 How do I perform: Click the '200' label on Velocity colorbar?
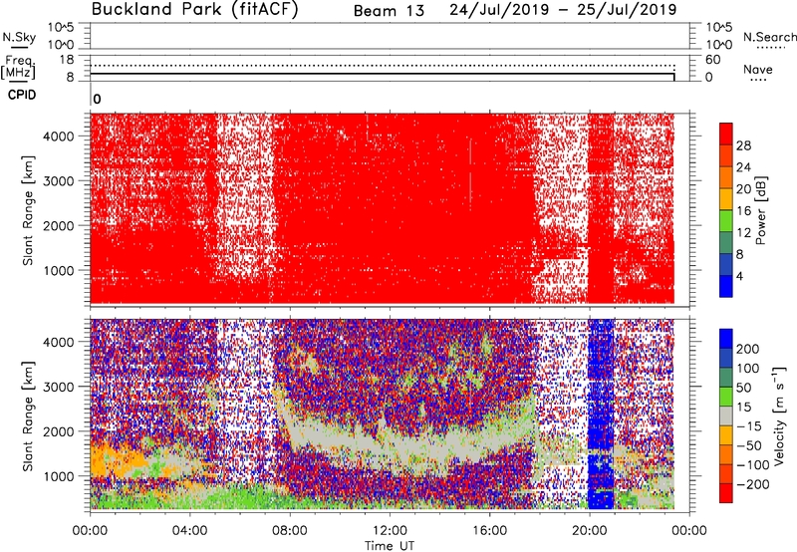click(748, 349)
